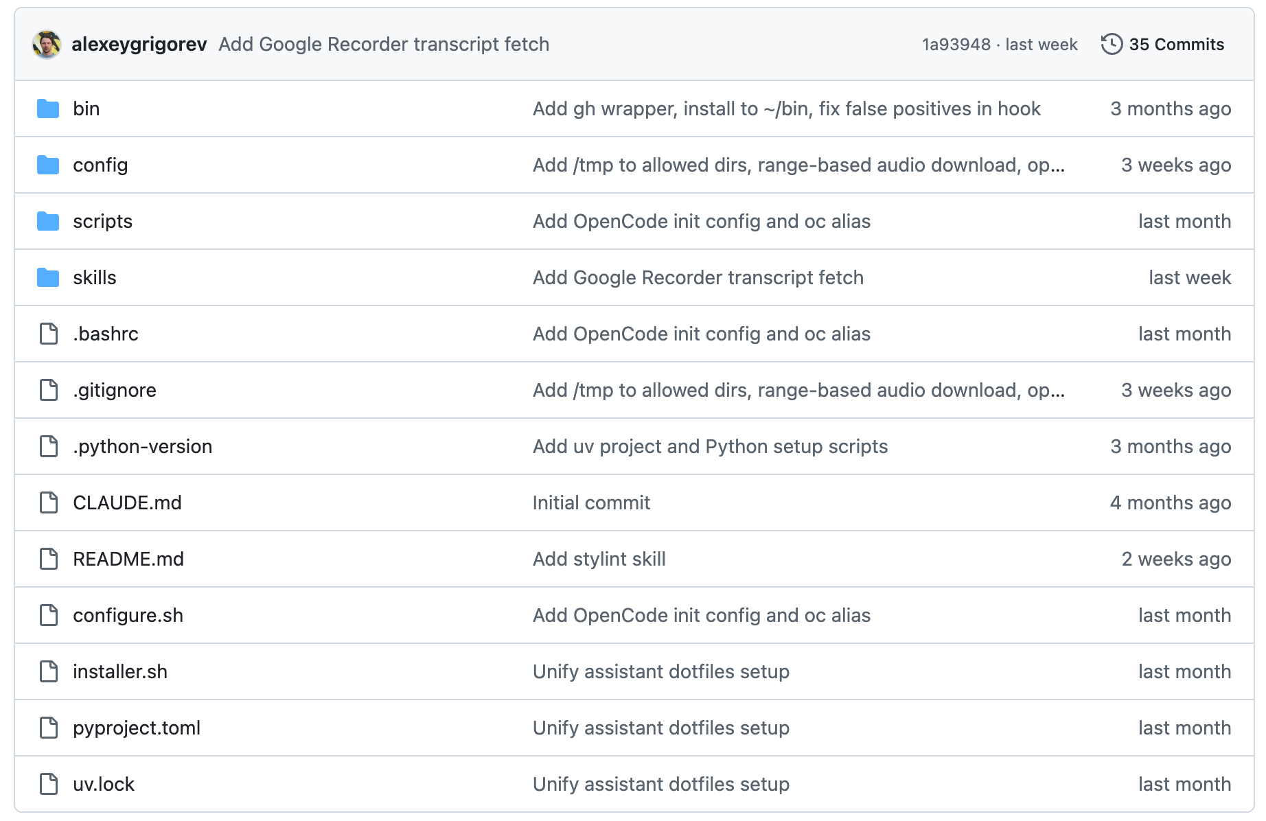View the 'Add stylint skill' commit
This screenshot has width=1266, height=821.
pos(599,559)
